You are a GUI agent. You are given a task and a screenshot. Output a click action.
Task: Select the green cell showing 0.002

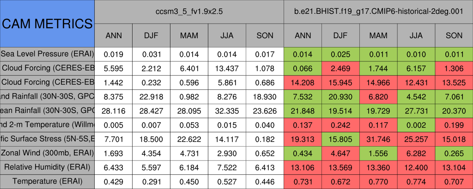(416, 125)
